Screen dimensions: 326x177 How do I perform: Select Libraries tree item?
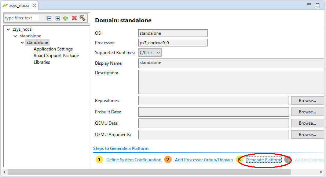click(x=42, y=62)
